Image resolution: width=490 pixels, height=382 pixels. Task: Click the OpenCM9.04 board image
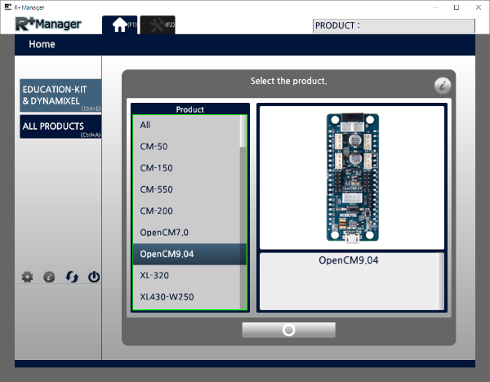pos(353,178)
